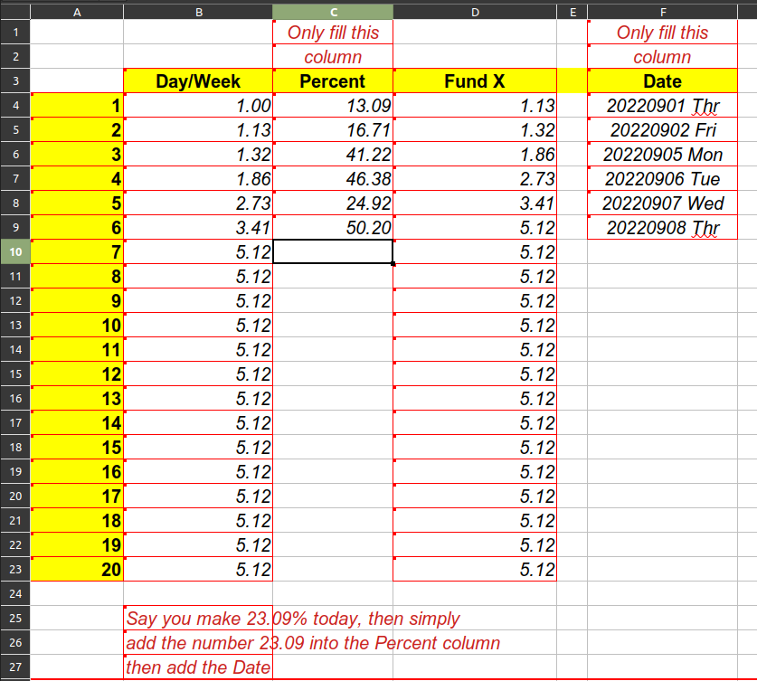Click 'column' note in cell C2
The width and height of the screenshot is (757, 681).
tap(333, 56)
